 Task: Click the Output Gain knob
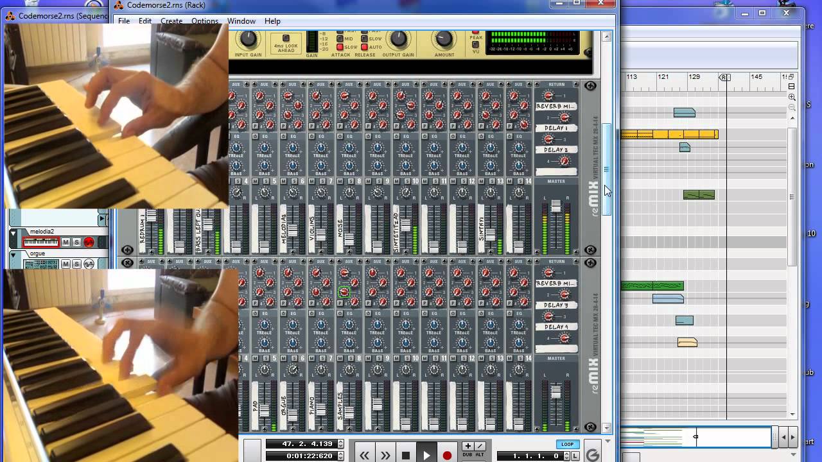[x=398, y=40]
